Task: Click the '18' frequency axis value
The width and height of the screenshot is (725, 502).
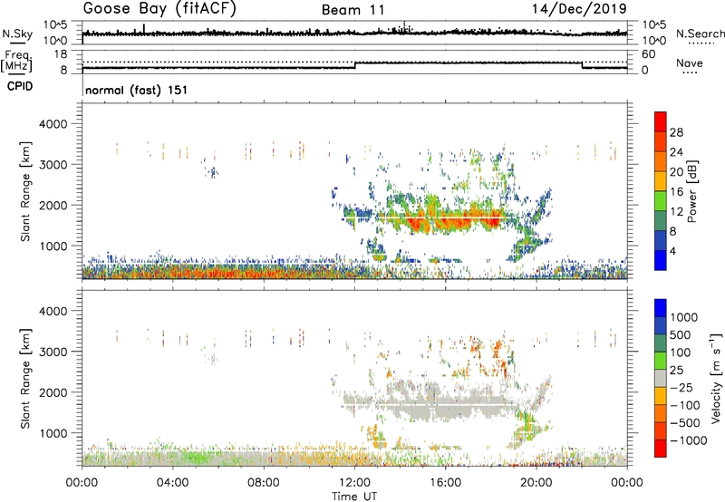Action: point(61,54)
